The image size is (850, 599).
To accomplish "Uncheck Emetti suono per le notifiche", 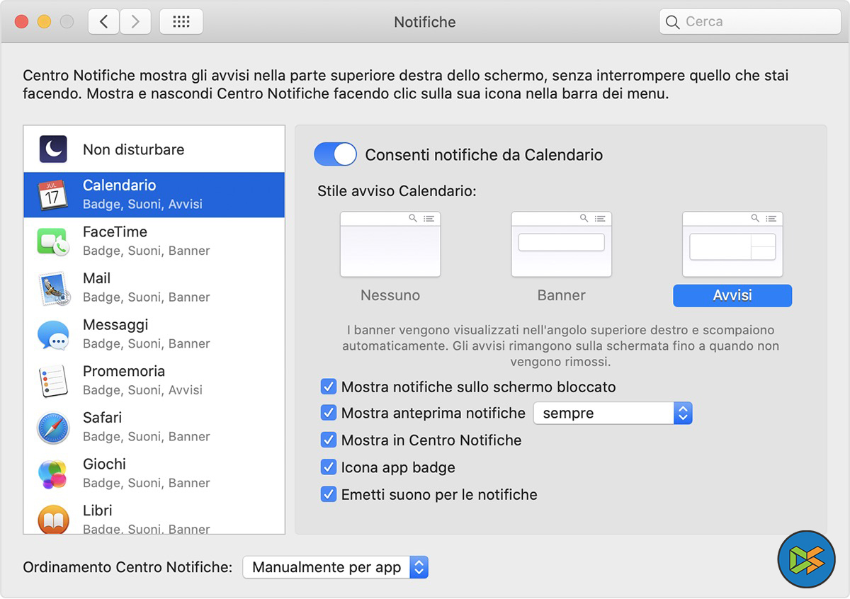I will pos(329,494).
